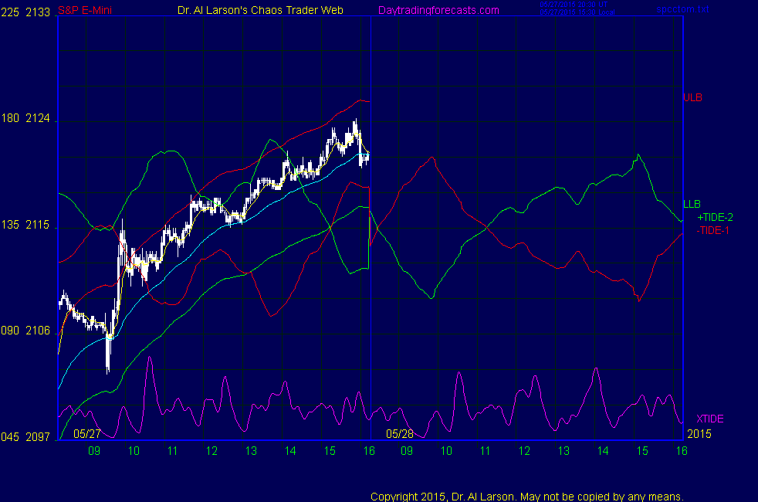
Task: Select Dr. Al Larson's Chaos Trader Web heading
Action: pos(260,10)
